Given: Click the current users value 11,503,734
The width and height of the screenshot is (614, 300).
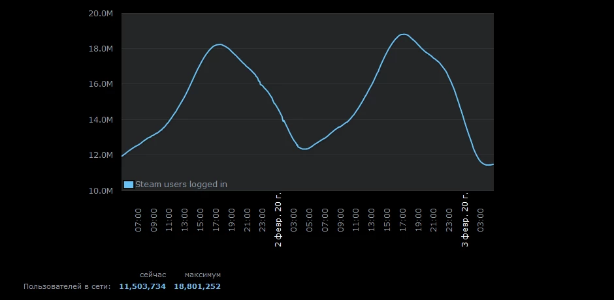Looking at the screenshot, I should tap(142, 286).
